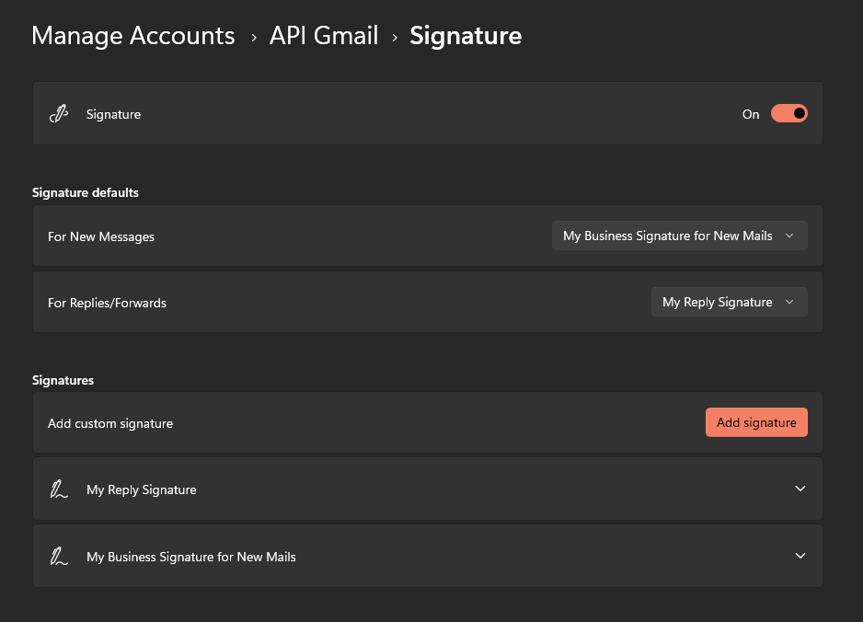Click the Signature defaults section heading
Viewport: 863px width, 622px height.
point(85,192)
